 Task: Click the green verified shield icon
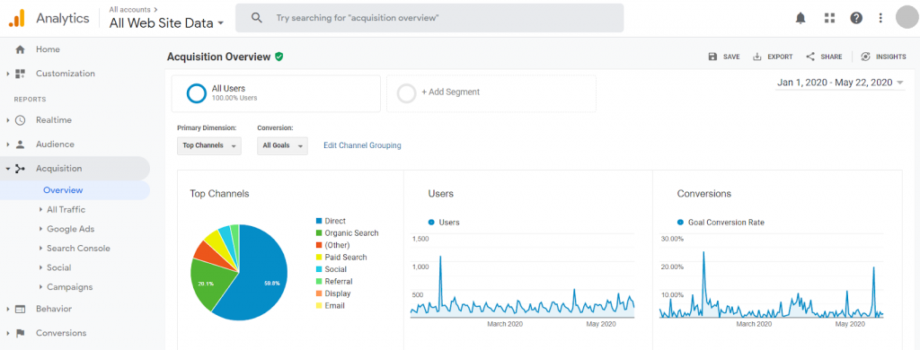click(279, 57)
